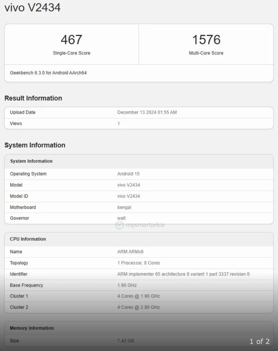Screen dimensions: 278x351
Task: Select the ARM implementer identifier string
Action: tap(183, 274)
